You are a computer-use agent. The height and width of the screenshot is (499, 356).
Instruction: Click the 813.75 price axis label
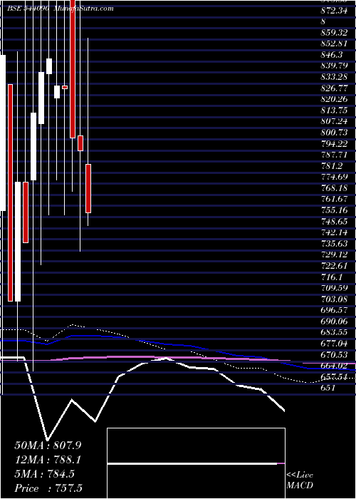tap(333, 110)
